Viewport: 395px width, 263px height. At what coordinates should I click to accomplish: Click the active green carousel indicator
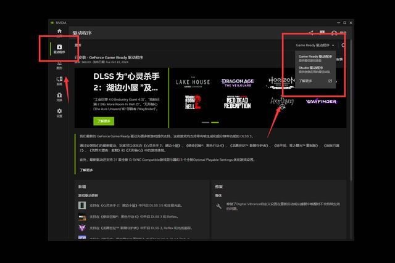coord(206,123)
